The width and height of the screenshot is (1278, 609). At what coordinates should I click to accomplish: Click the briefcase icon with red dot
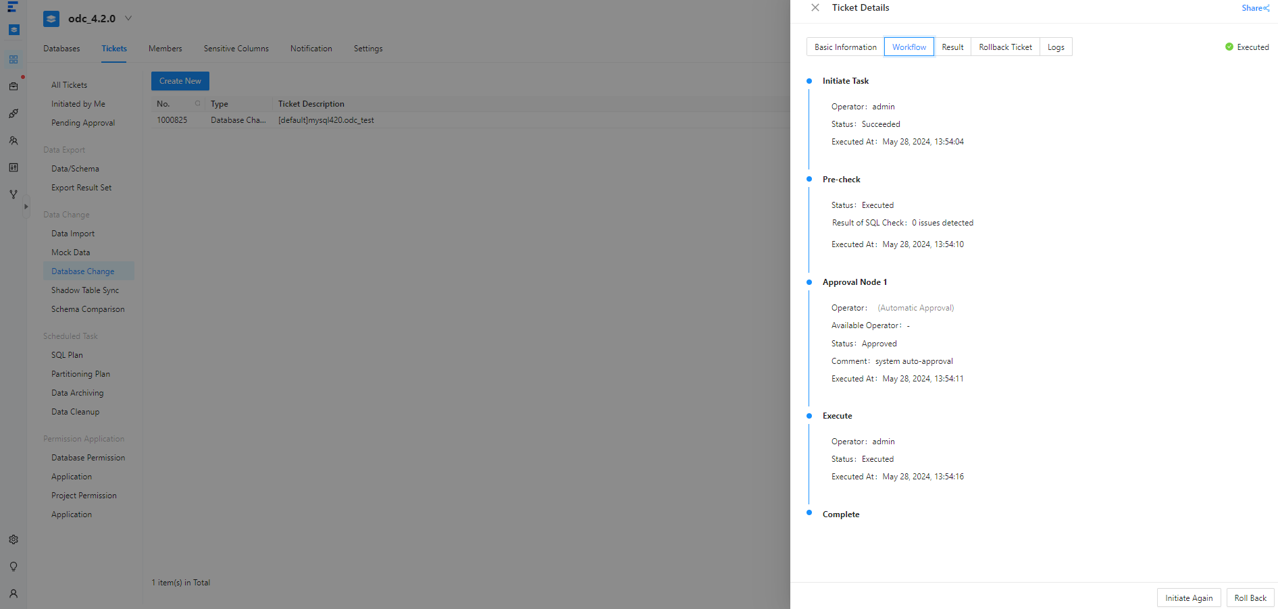click(14, 86)
